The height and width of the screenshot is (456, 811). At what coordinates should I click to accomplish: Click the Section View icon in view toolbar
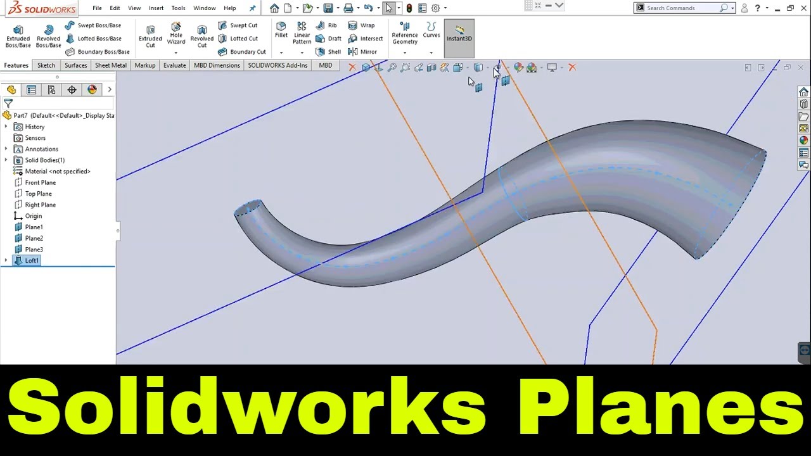coord(431,67)
